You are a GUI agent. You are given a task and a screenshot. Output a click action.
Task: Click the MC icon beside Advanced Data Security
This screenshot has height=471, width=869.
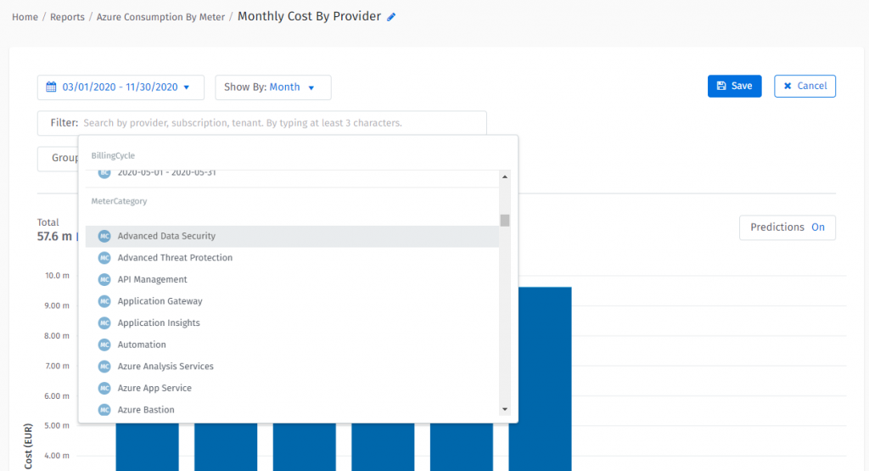coord(104,237)
